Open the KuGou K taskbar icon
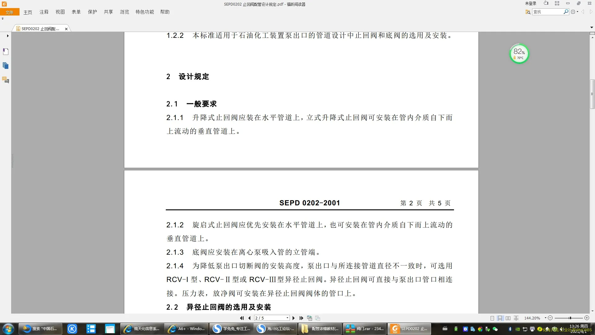This screenshot has width=595, height=335. click(x=72, y=329)
